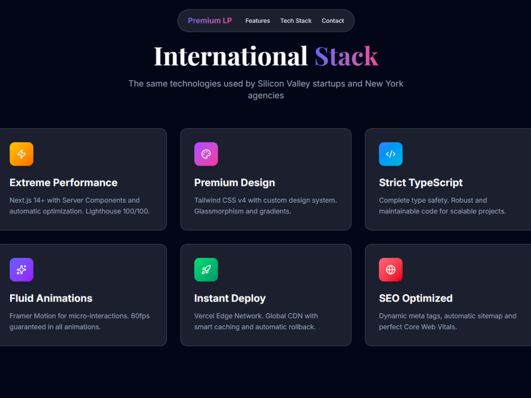The image size is (531, 398).
Task: Click the Premium LP logo
Action: point(210,21)
